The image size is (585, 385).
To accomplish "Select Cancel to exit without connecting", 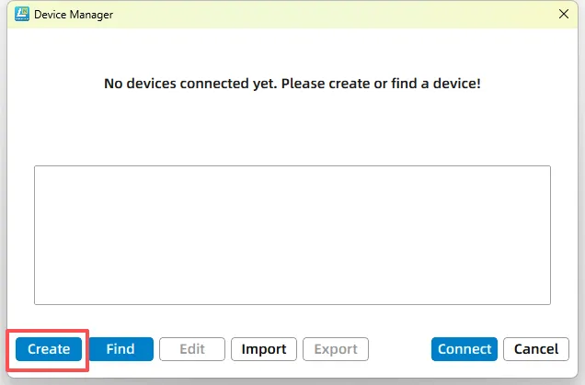I will tap(536, 349).
